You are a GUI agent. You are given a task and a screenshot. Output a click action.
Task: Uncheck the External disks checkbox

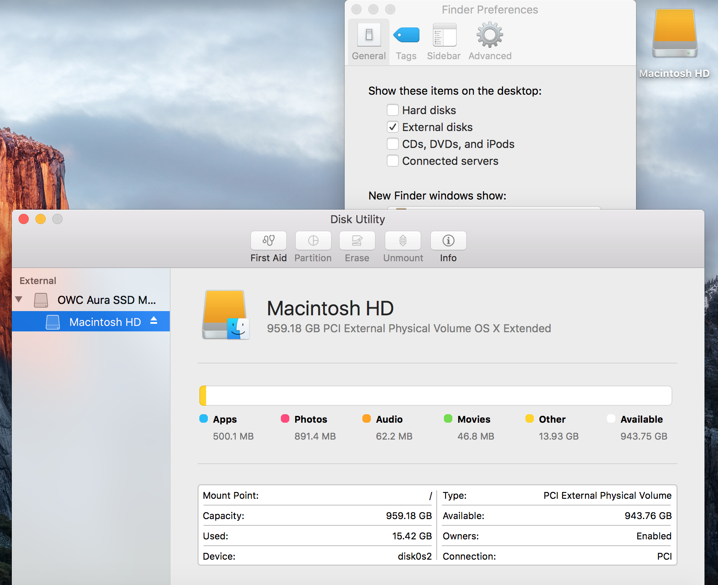[x=393, y=127]
